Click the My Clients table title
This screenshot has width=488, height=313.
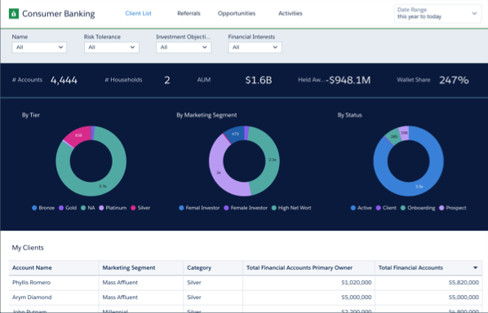click(28, 248)
